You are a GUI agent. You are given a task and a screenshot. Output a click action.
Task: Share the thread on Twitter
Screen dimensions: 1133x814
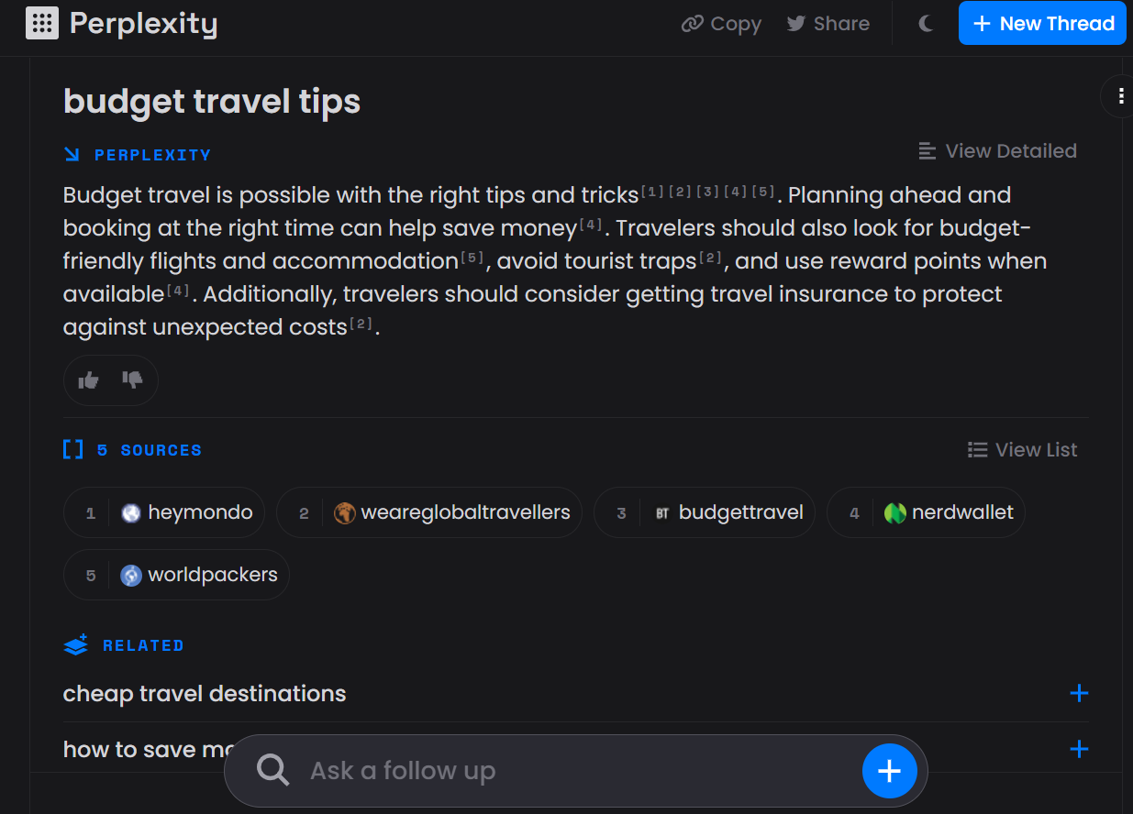828,24
